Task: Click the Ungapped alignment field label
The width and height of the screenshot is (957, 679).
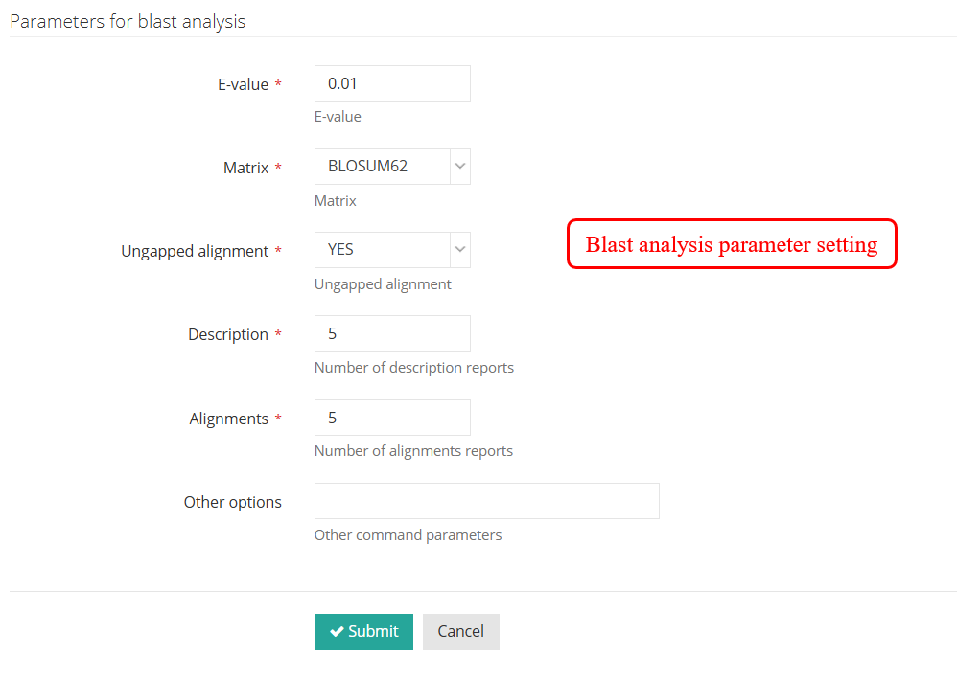Action: coord(195,251)
